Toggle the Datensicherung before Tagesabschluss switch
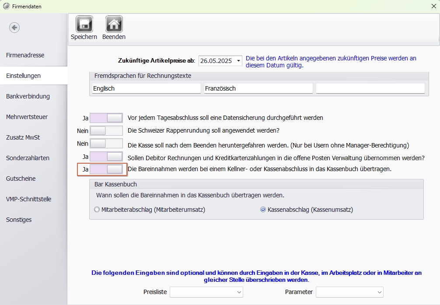The height and width of the screenshot is (305, 440). pos(106,118)
